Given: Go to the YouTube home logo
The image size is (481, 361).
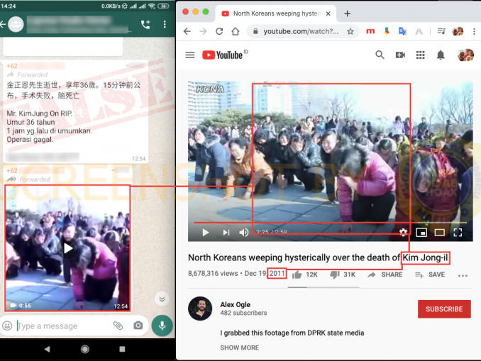Looking at the screenshot, I should 222,55.
